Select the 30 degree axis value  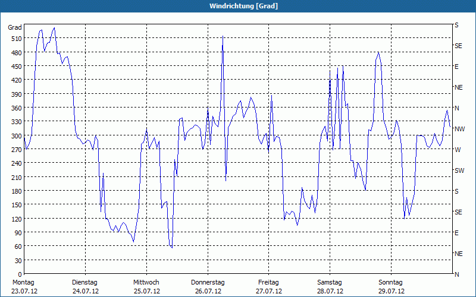click(18, 261)
